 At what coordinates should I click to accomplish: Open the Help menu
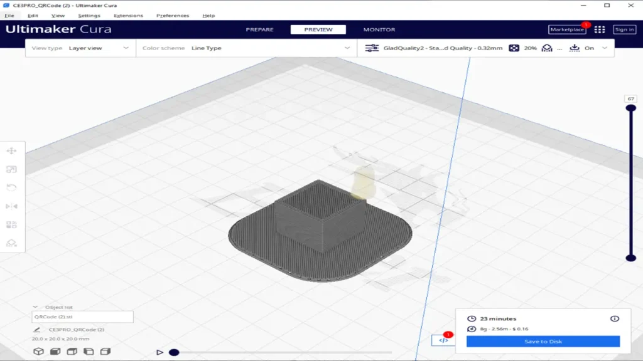pyautogui.click(x=208, y=16)
